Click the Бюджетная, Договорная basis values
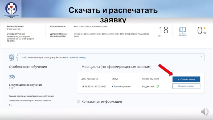 [x=20, y=39]
